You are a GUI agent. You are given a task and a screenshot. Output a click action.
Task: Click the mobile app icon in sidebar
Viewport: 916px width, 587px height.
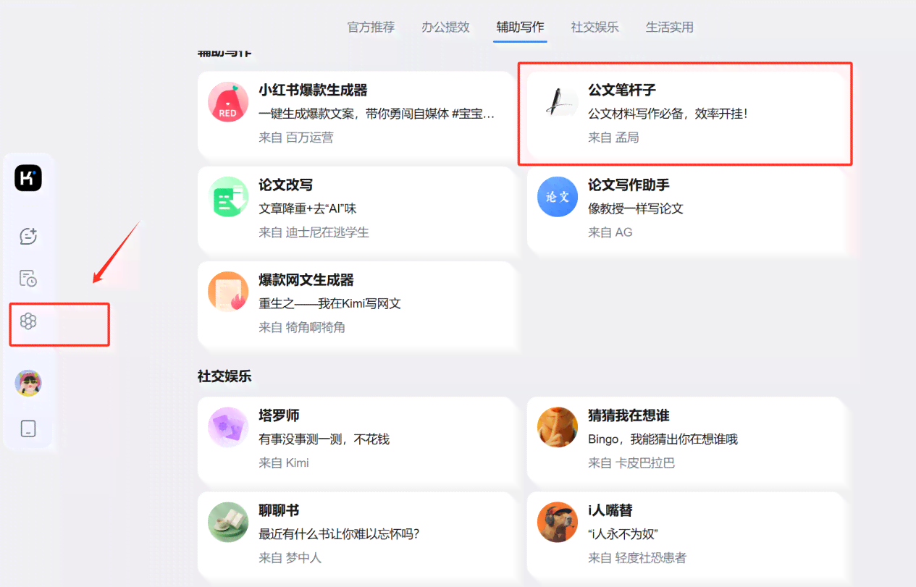(28, 428)
